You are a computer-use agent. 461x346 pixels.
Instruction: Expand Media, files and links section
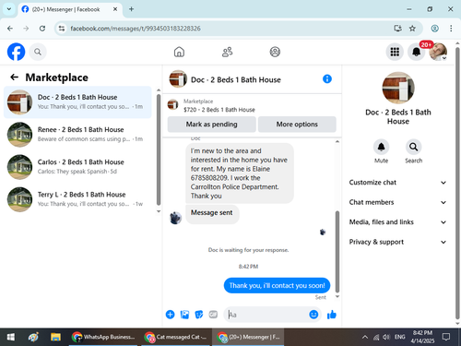click(397, 222)
